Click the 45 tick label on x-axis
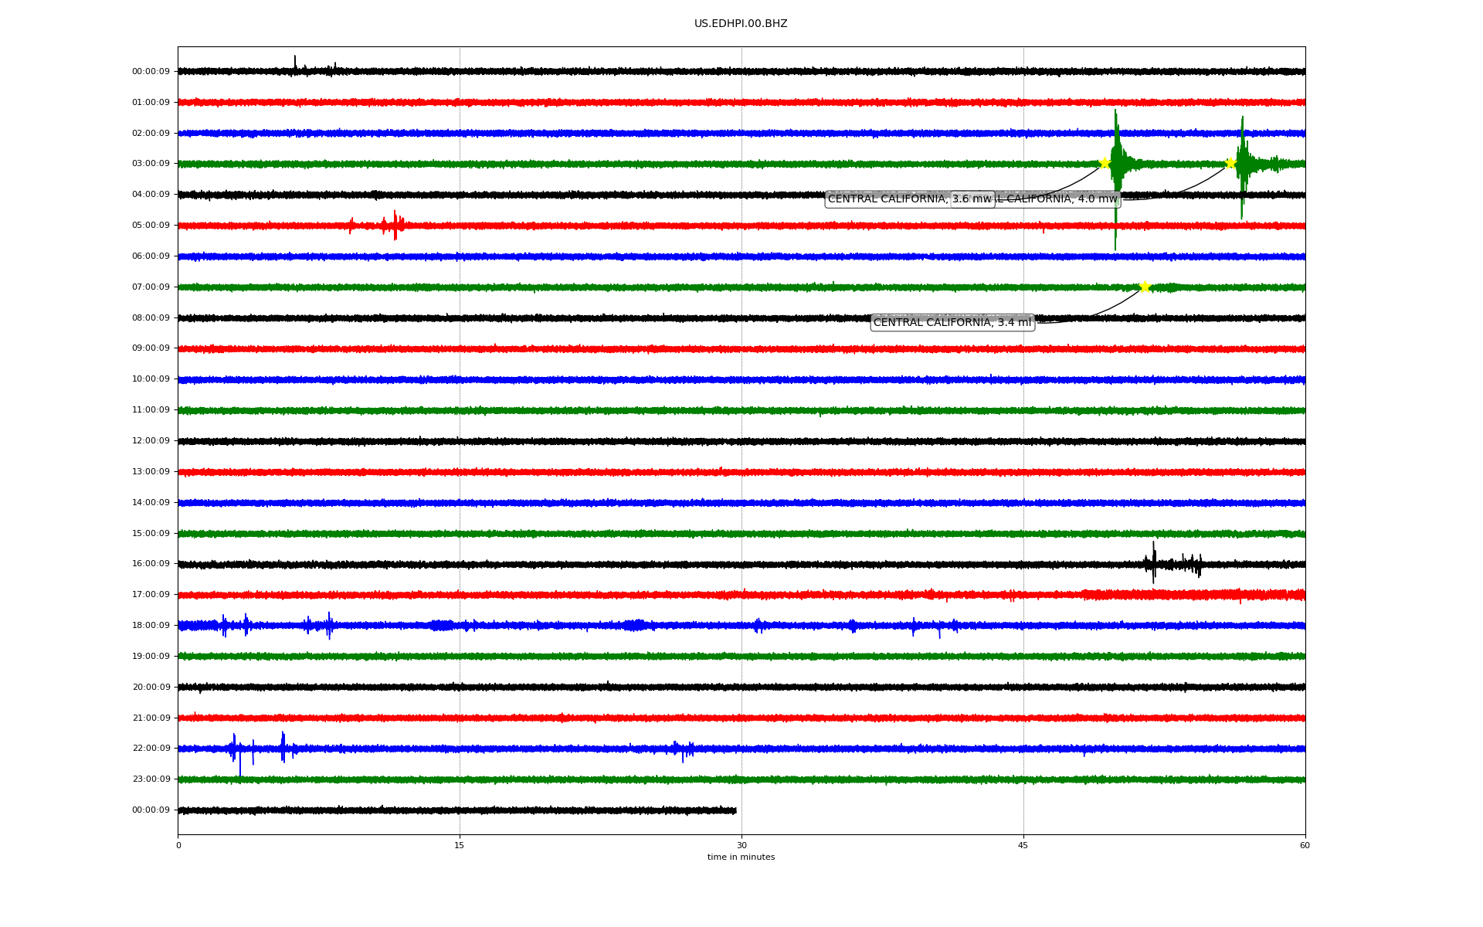This screenshot has height=927, width=1483. pyautogui.click(x=1023, y=845)
